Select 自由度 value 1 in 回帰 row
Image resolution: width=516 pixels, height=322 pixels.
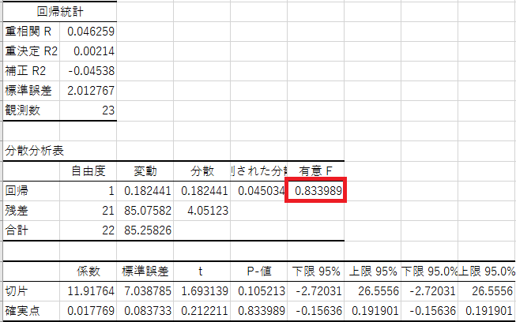pyautogui.click(x=89, y=191)
